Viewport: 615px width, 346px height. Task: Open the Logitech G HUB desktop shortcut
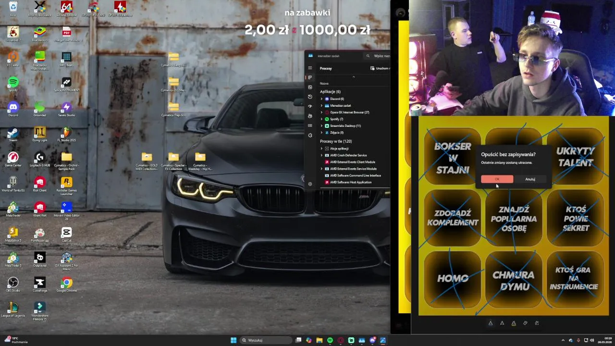pos(40,159)
